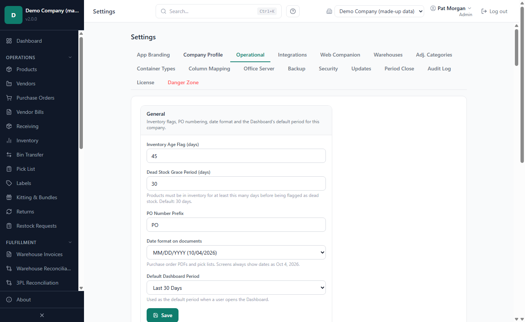Switch to the App Branding tab
Image resolution: width=525 pixels, height=322 pixels.
coord(153,55)
